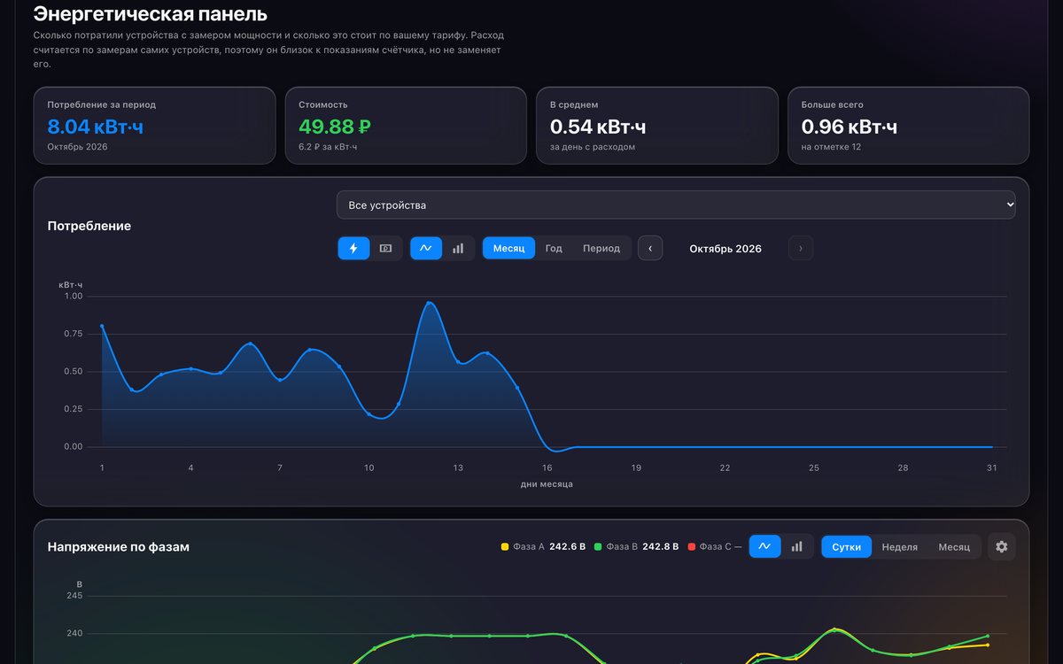Click the Энергетическая панель heading
The height and width of the screenshot is (664, 1063).
(x=151, y=14)
